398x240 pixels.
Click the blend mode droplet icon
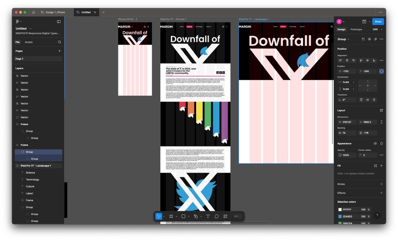[x=381, y=143]
